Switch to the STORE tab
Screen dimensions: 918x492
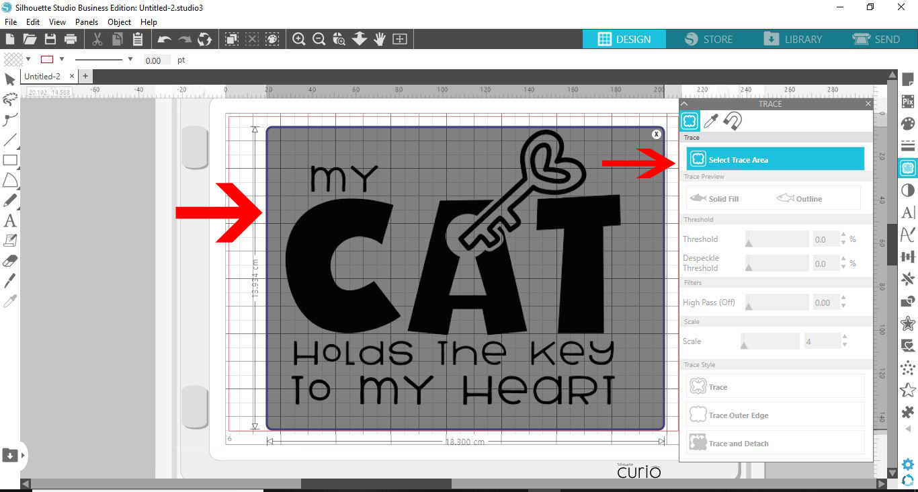709,39
